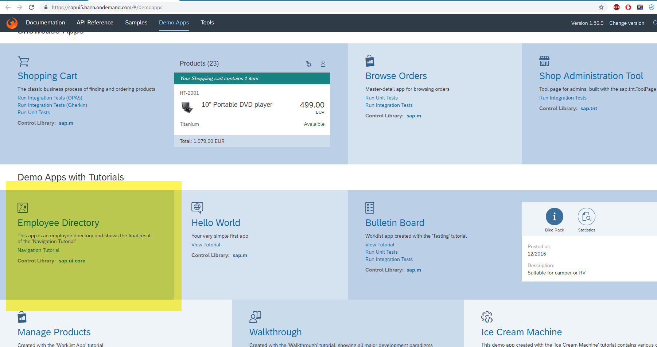
Task: Open the Bulletin Board title link
Action: pyautogui.click(x=395, y=223)
